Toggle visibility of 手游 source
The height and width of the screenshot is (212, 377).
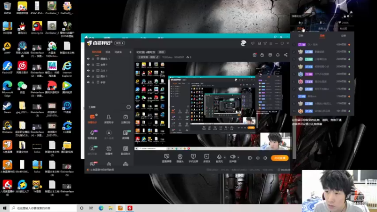(x=88, y=82)
